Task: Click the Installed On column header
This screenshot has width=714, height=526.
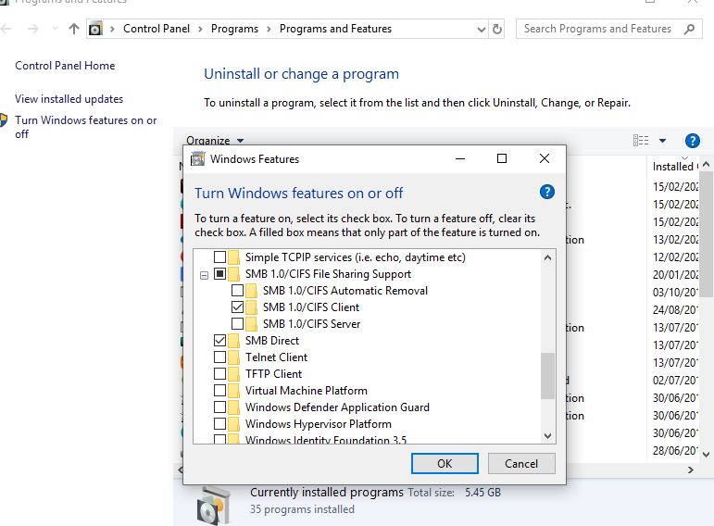Action: [672, 166]
